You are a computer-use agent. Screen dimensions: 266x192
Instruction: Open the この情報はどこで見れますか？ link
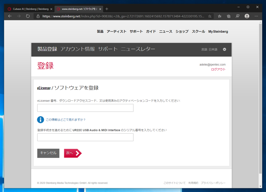pos(66,120)
